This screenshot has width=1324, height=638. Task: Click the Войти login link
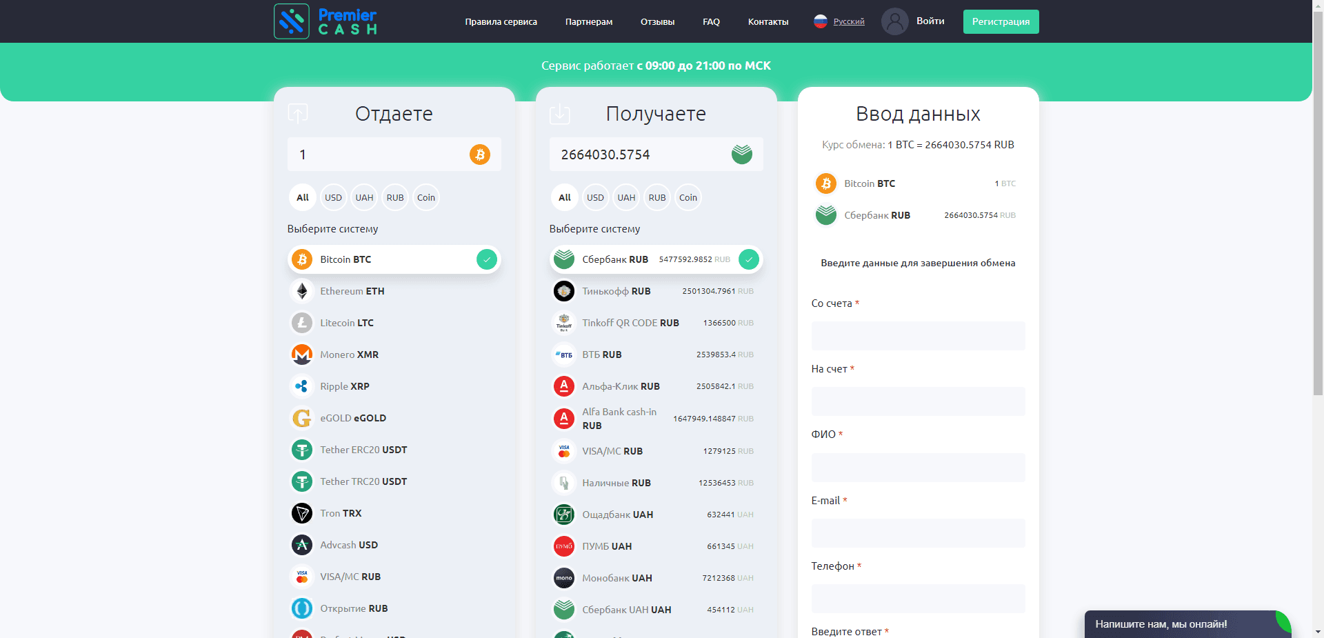(x=930, y=21)
